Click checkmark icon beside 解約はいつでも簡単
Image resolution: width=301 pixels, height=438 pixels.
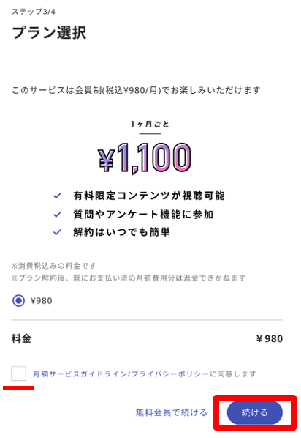(57, 232)
